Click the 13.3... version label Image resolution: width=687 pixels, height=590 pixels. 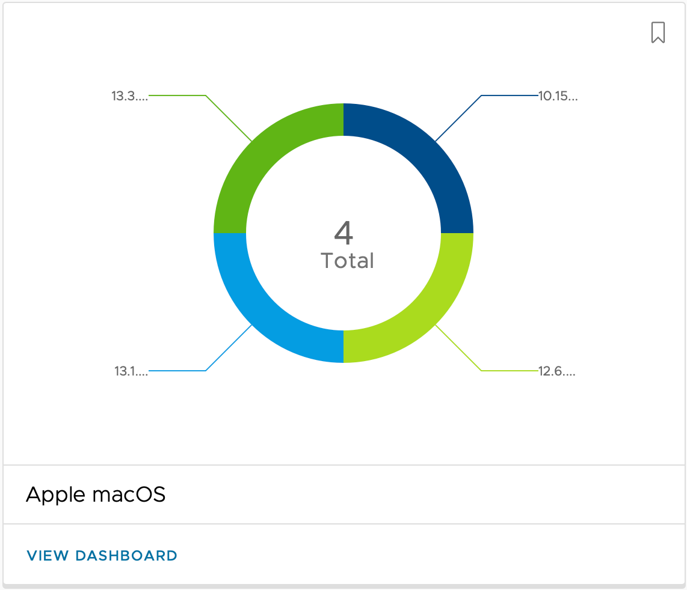[x=129, y=96]
